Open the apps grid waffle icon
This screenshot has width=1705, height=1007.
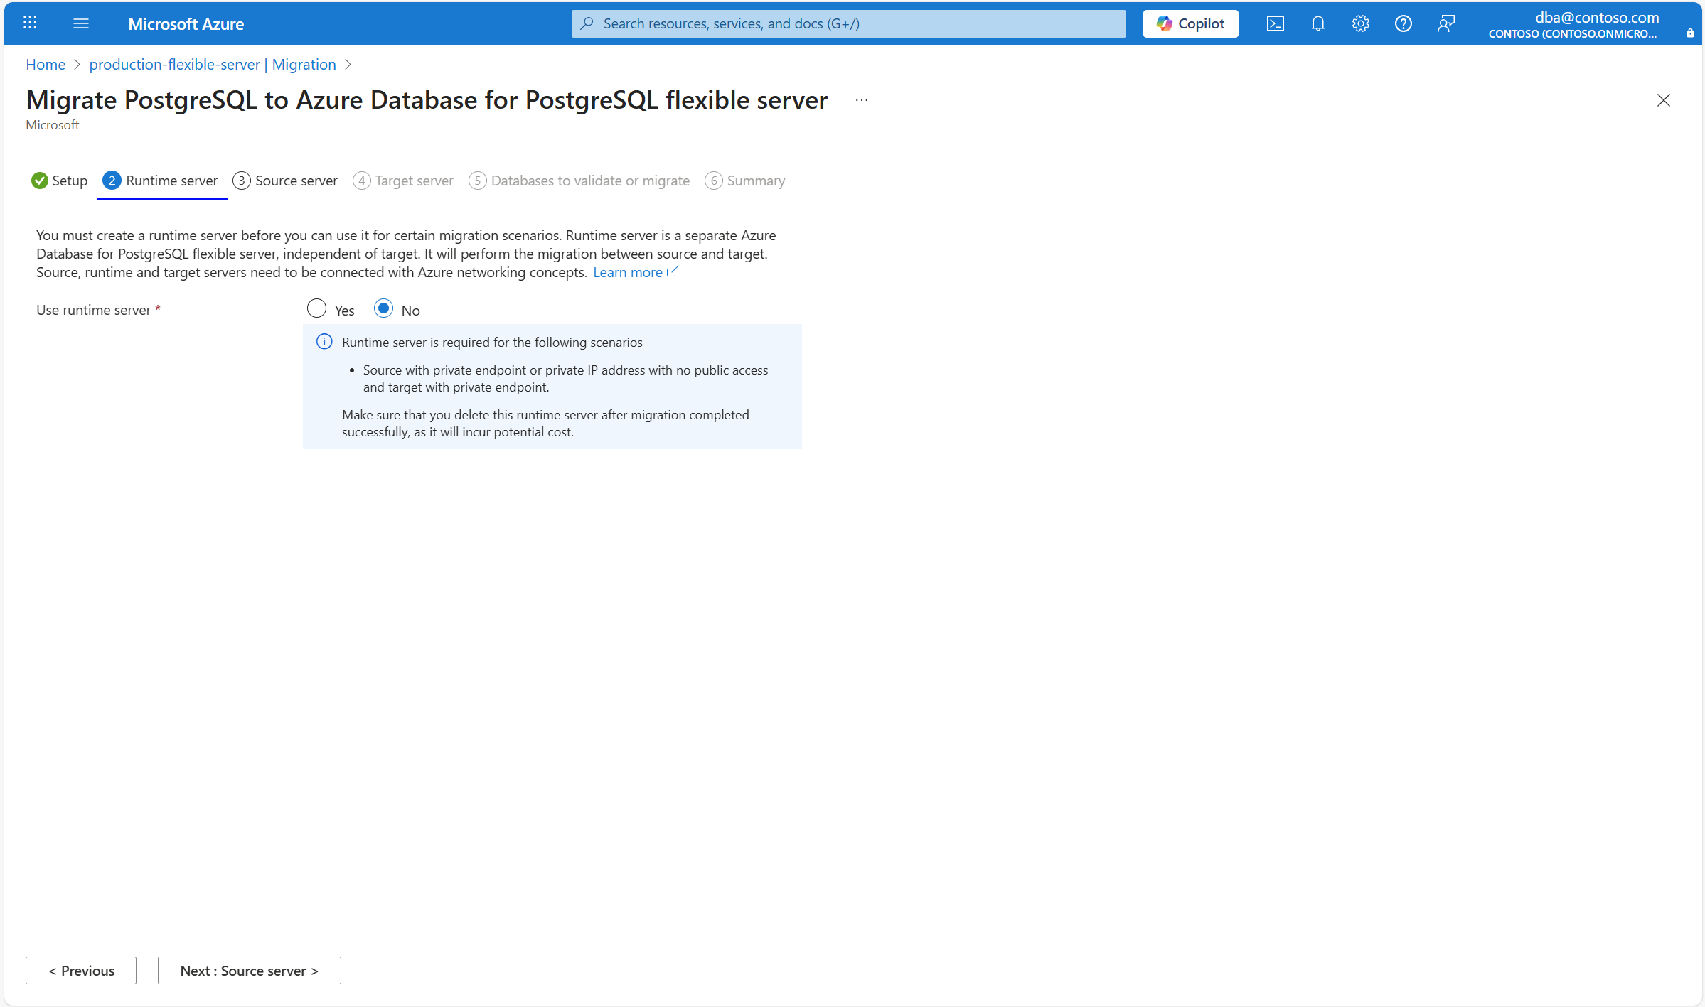30,23
